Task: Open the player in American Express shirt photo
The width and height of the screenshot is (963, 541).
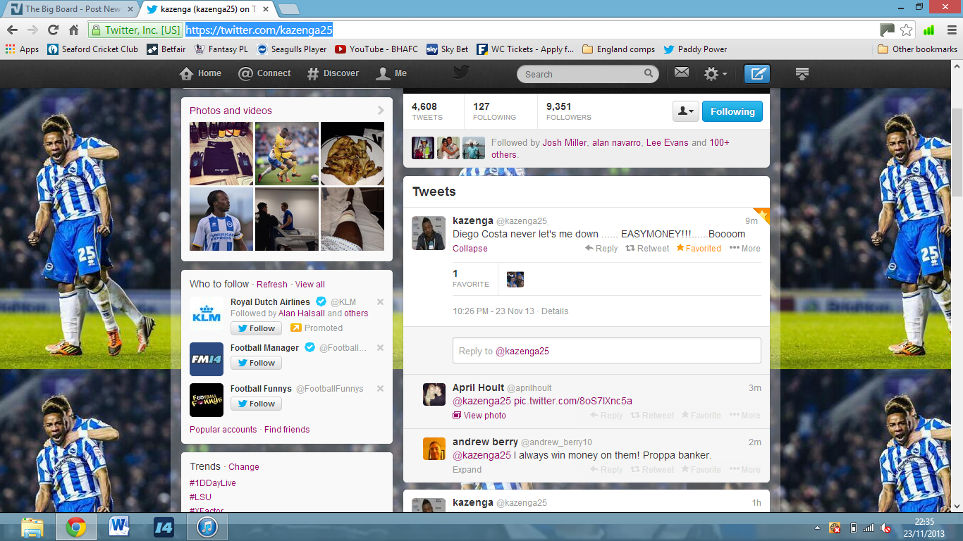Action: 221,219
